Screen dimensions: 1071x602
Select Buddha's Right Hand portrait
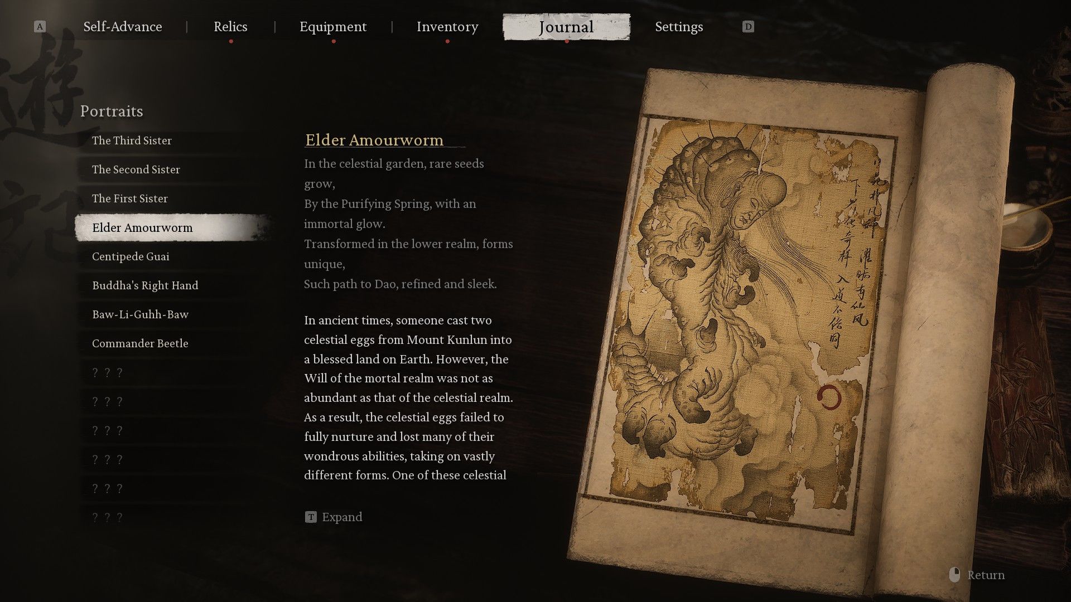[x=145, y=285]
